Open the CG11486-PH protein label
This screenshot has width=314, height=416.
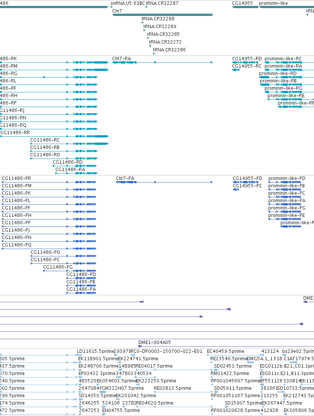(x=17, y=215)
